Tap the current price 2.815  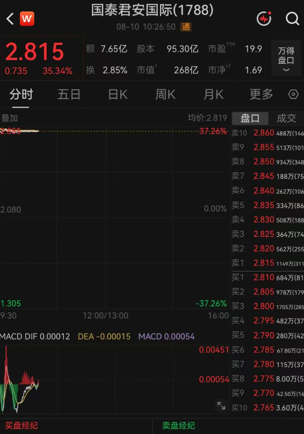pyautogui.click(x=34, y=52)
